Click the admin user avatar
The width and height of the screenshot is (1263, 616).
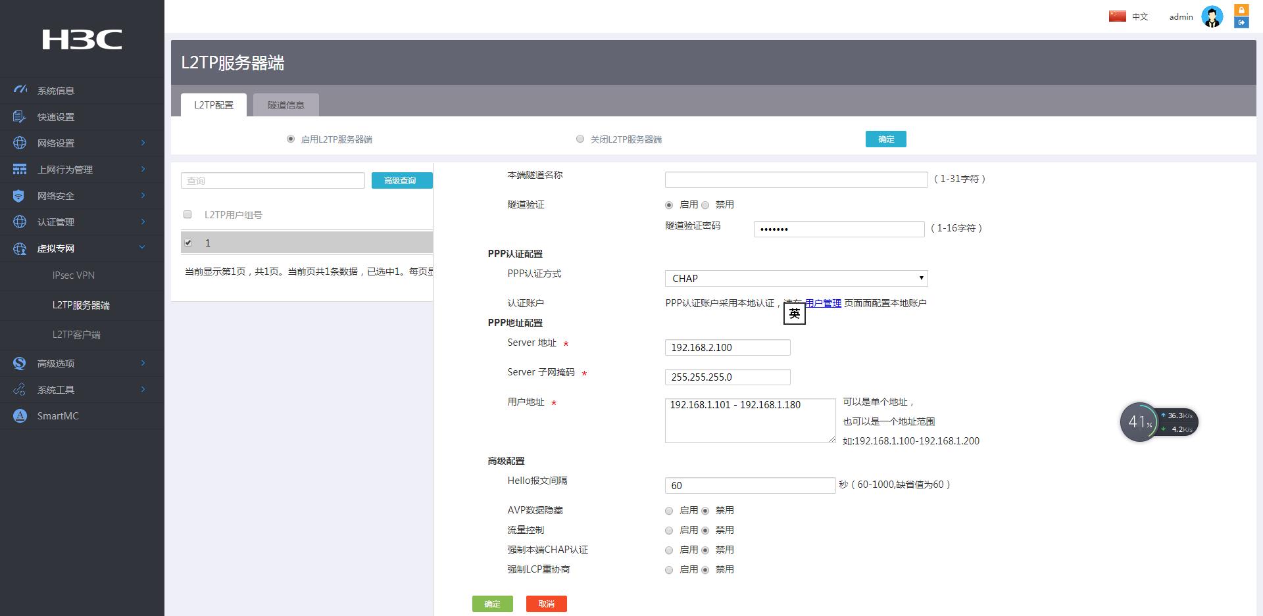[x=1212, y=16]
